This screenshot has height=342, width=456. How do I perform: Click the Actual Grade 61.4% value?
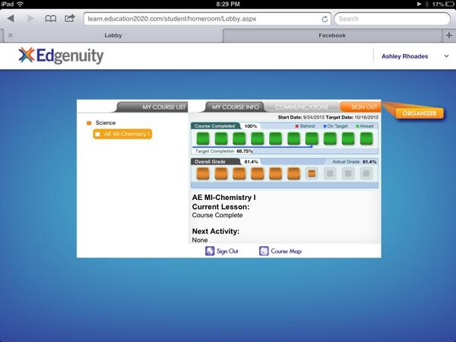click(369, 162)
